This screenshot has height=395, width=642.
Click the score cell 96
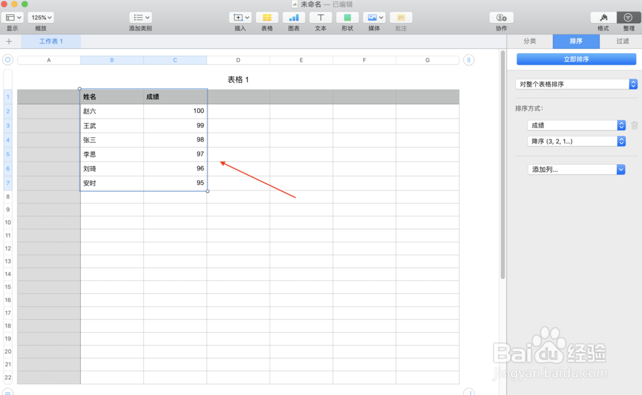pyautogui.click(x=175, y=169)
